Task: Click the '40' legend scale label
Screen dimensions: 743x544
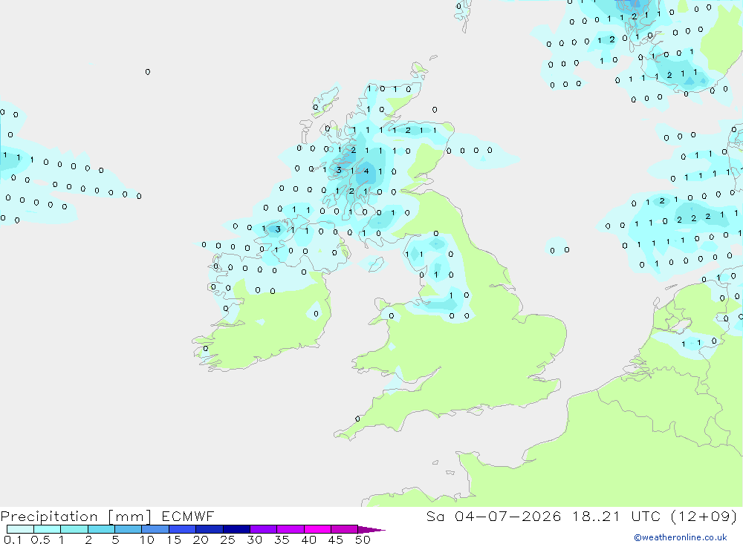Action: coord(308,540)
